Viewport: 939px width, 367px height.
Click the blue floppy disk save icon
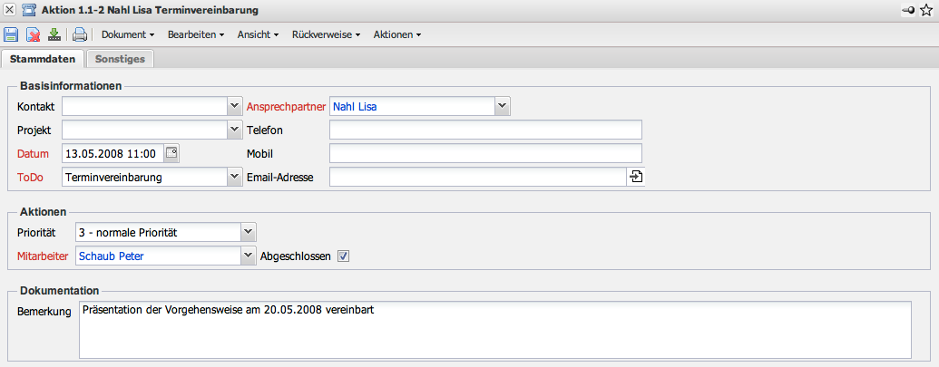click(x=11, y=35)
